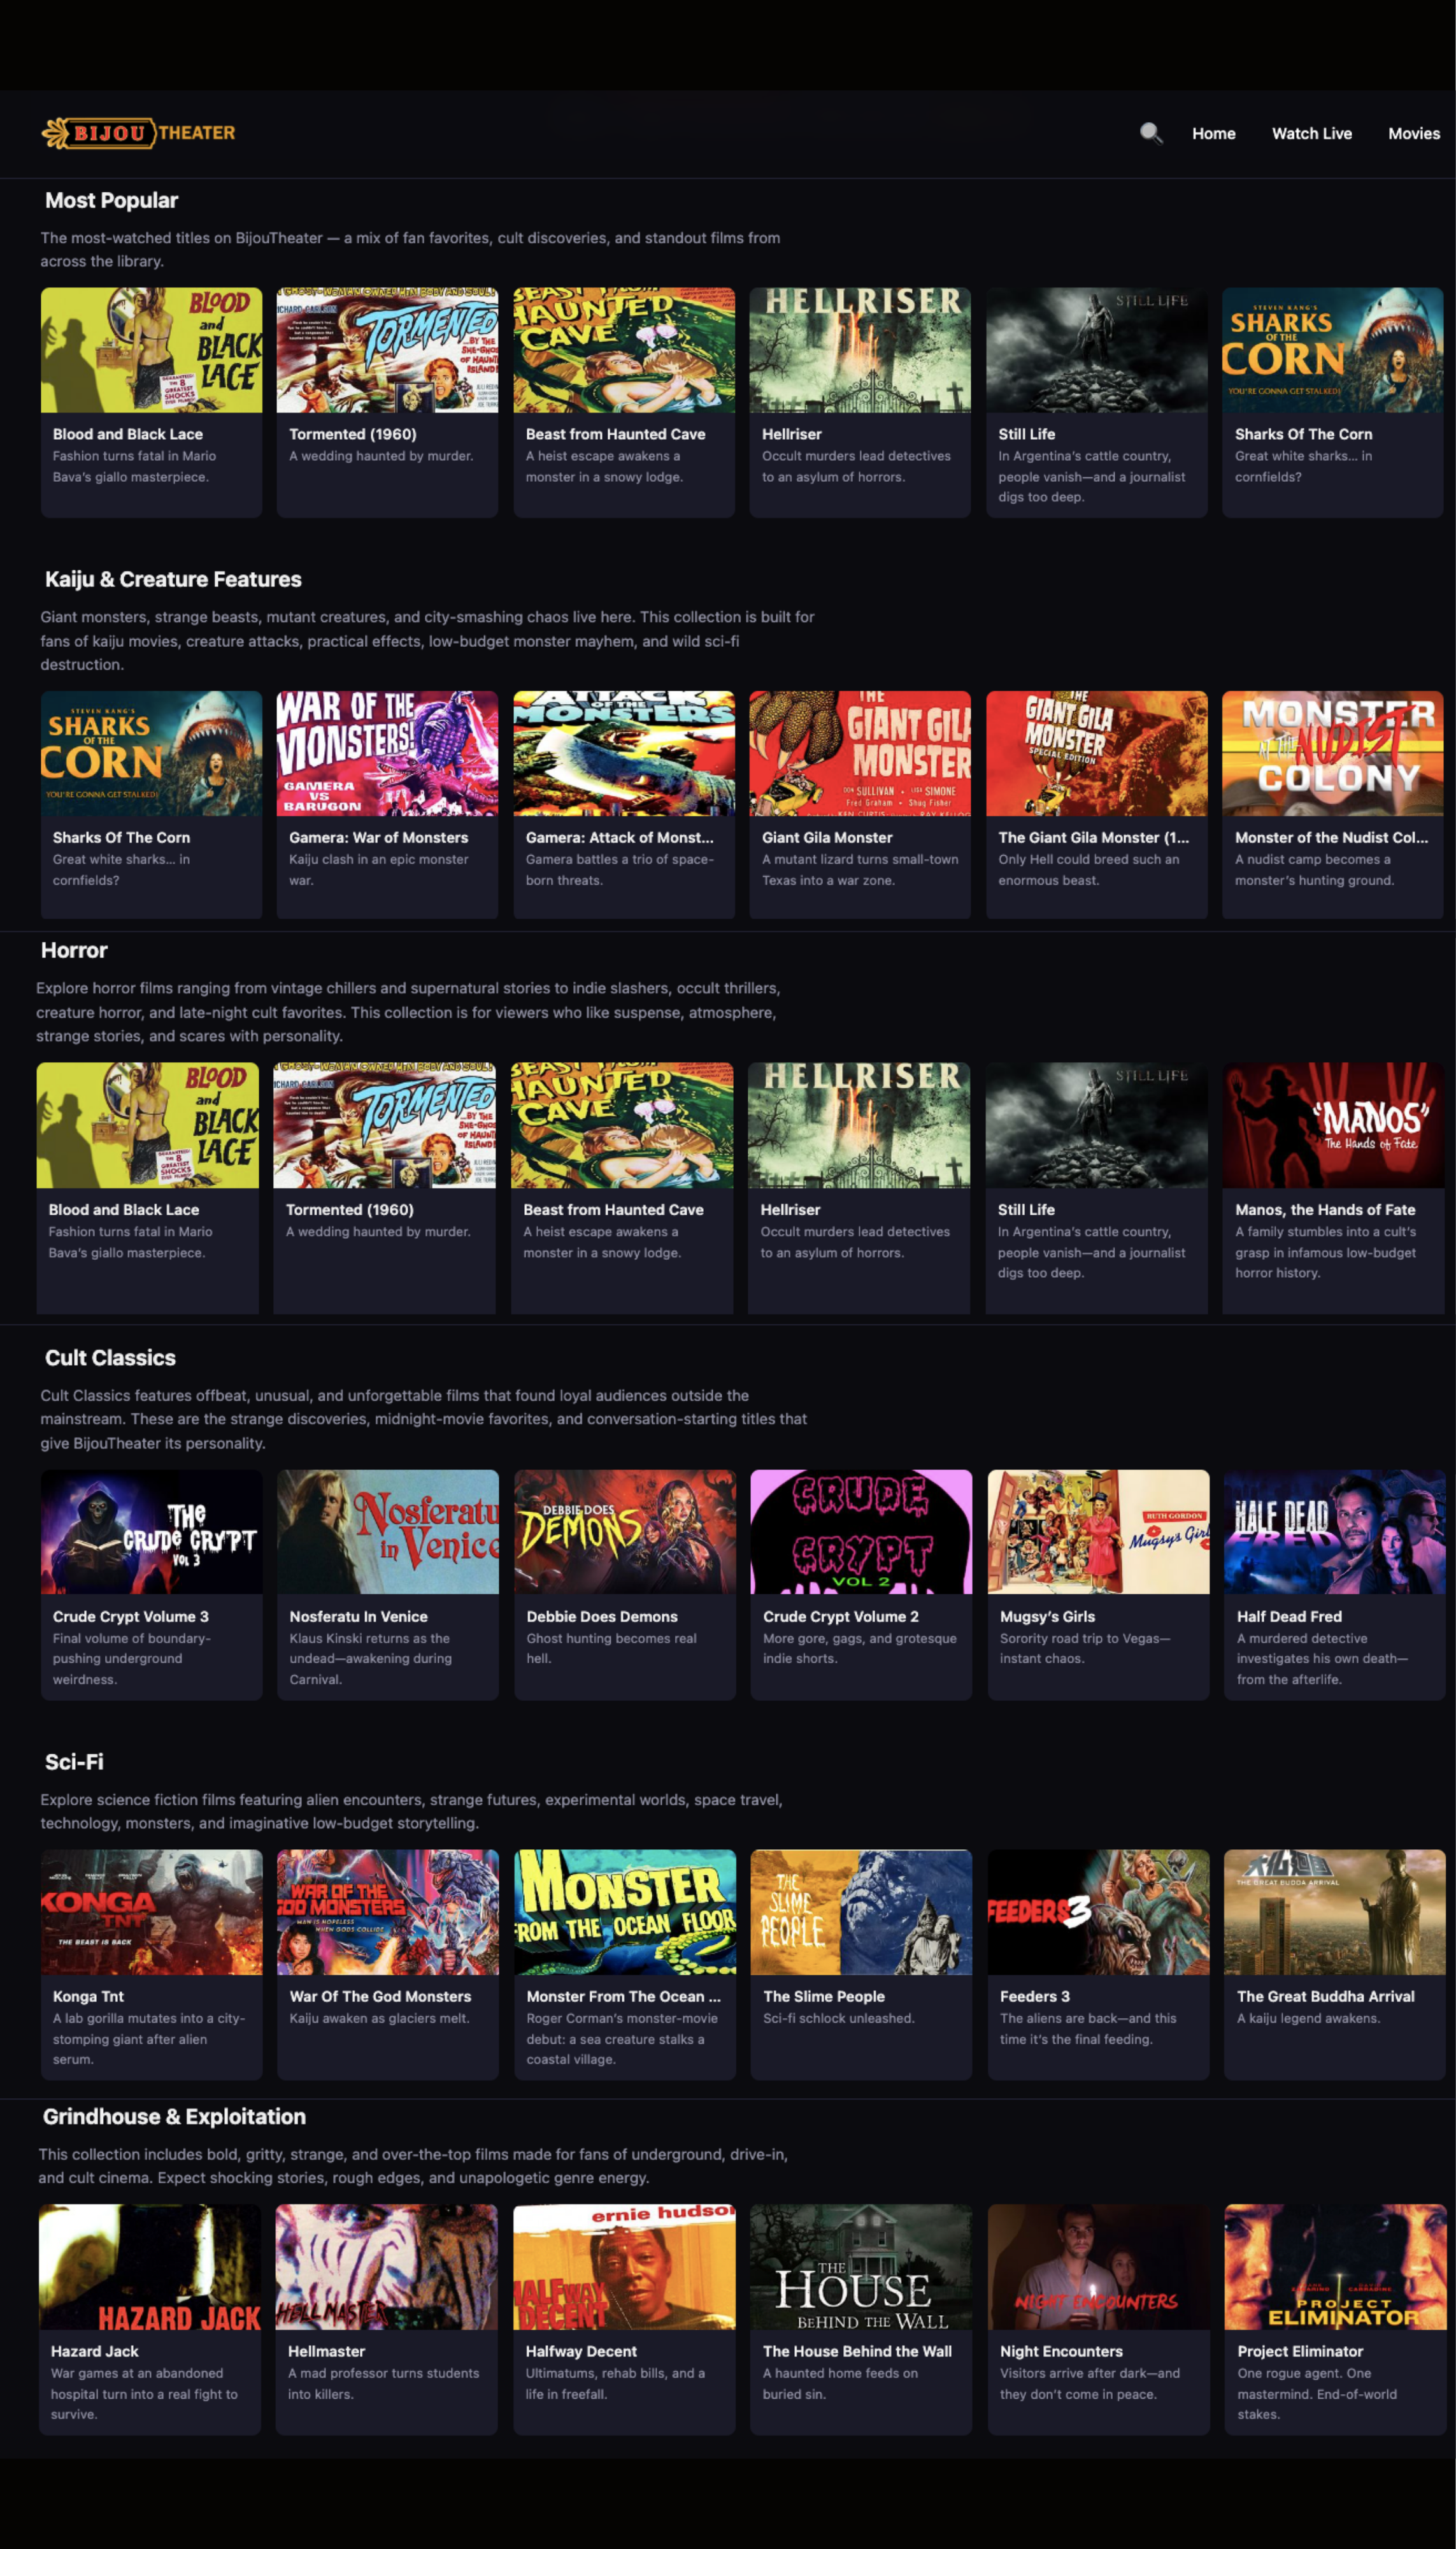
Task: Open Sharks Of The Corn poster in Most Popular
Action: point(1332,350)
